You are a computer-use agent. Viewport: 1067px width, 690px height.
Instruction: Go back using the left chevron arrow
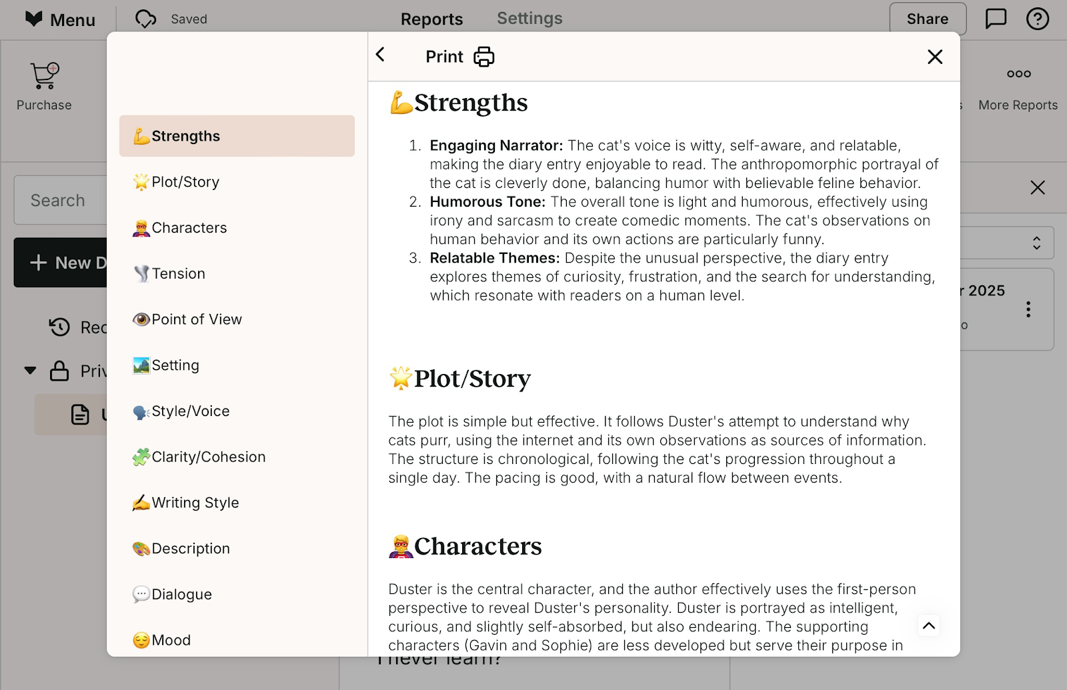380,55
